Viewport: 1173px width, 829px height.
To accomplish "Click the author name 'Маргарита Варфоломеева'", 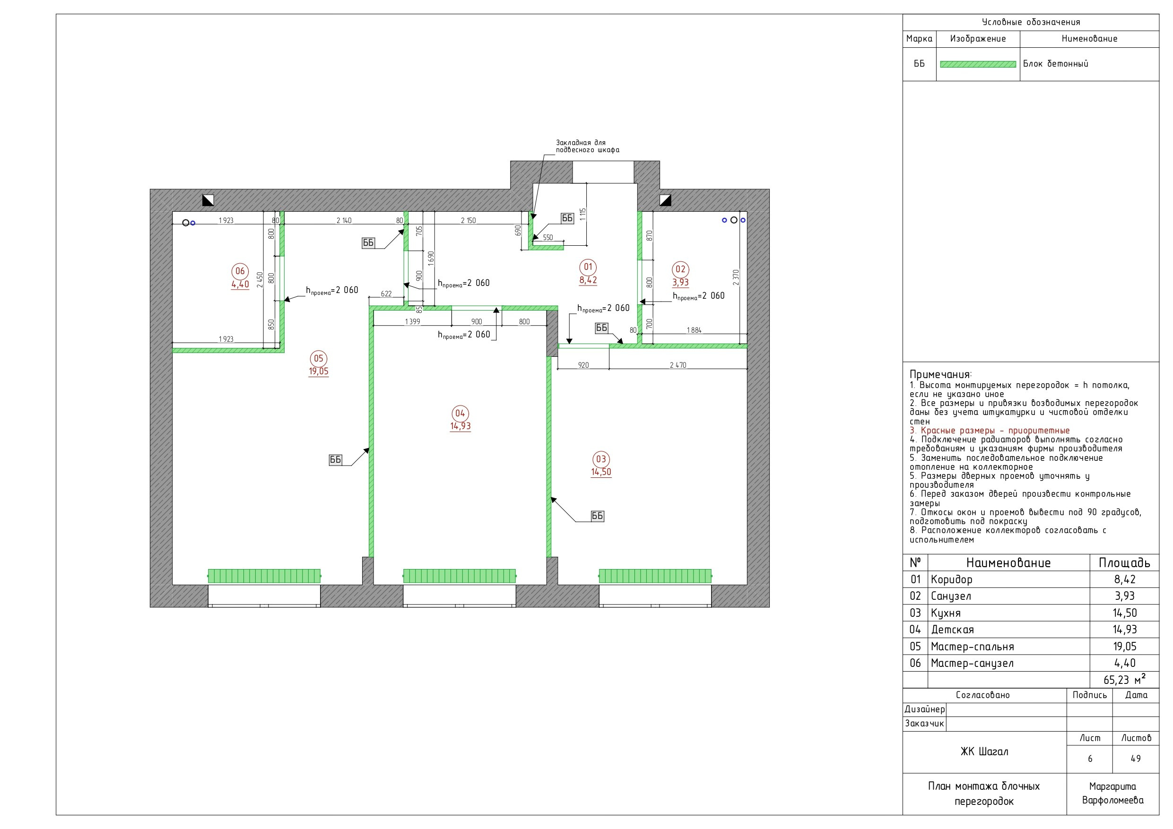I will pyautogui.click(x=1112, y=793).
